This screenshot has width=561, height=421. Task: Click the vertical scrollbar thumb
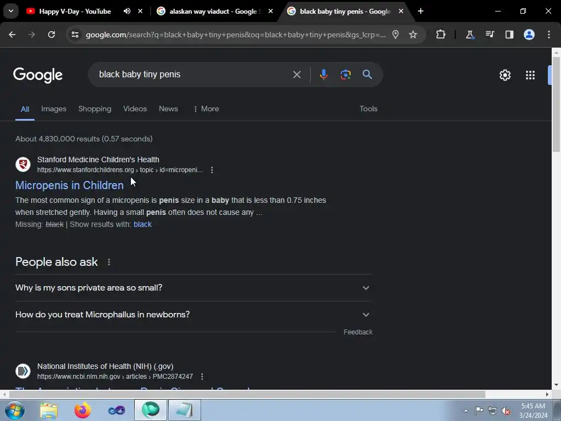point(556,105)
